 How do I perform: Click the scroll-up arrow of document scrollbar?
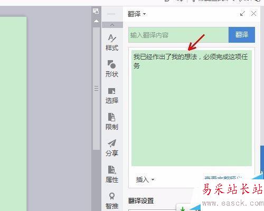pyautogui.click(x=96, y=21)
